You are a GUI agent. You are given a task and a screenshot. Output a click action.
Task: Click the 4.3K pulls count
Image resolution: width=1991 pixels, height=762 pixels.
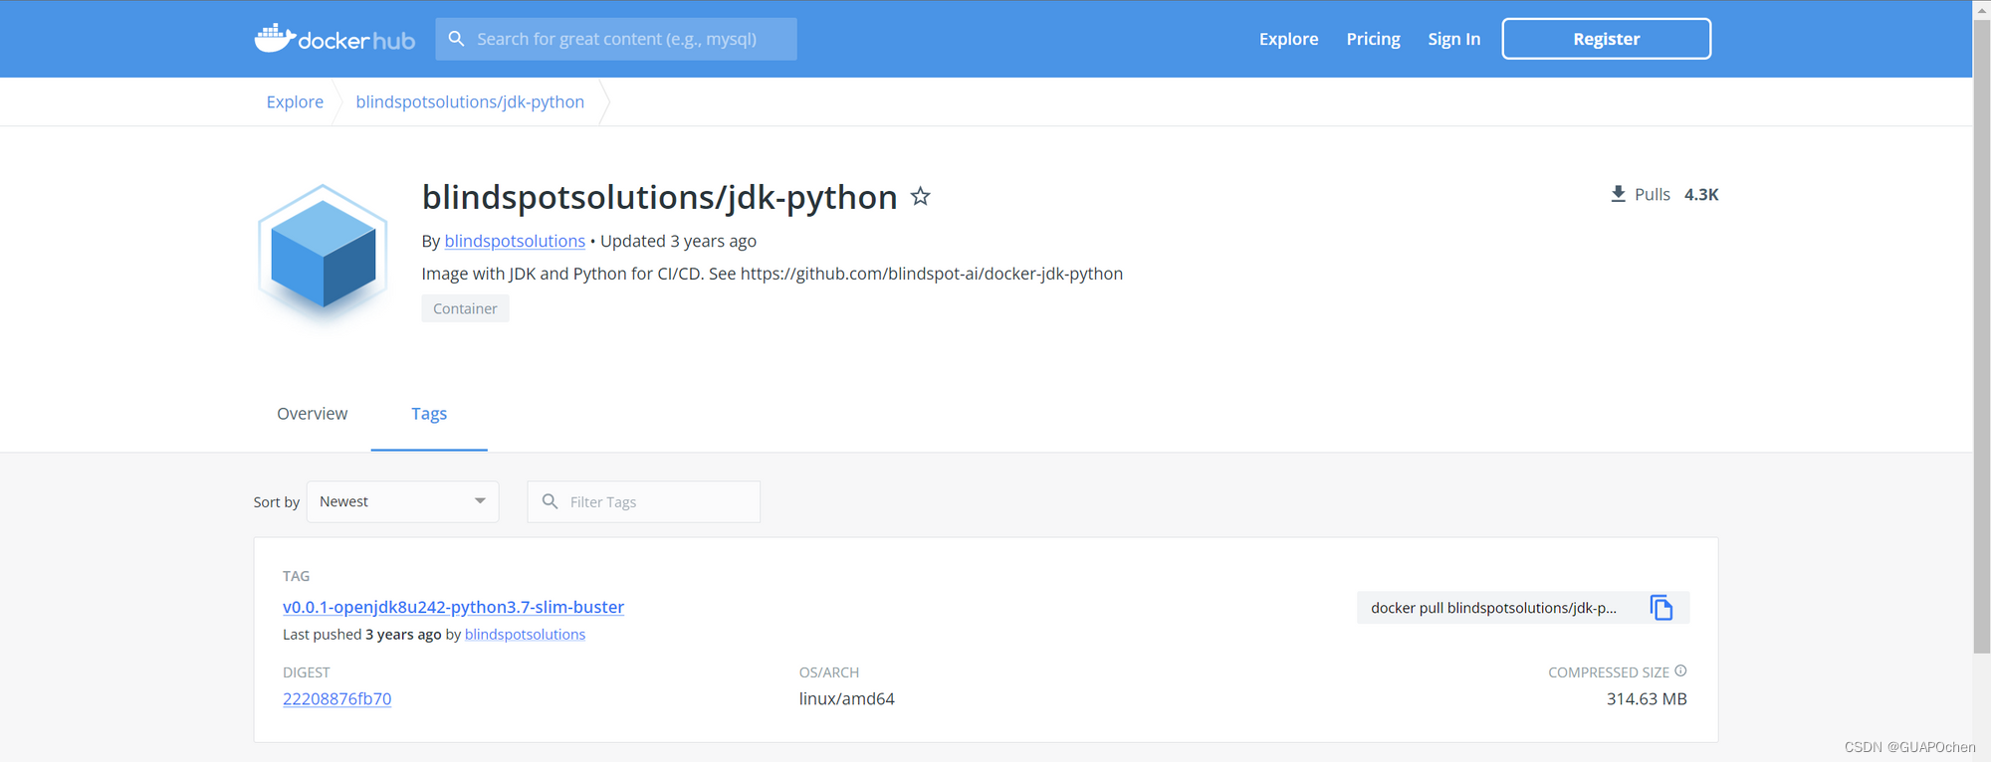coord(1701,194)
